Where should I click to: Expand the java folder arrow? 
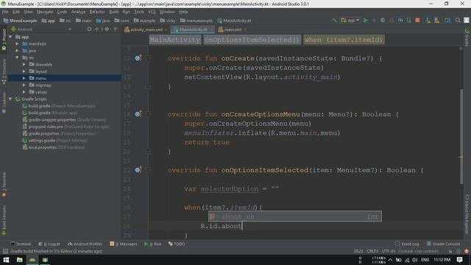click(17, 51)
